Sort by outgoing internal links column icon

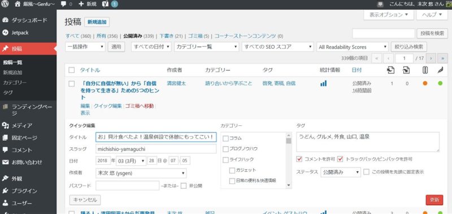pyautogui.click(x=390, y=70)
